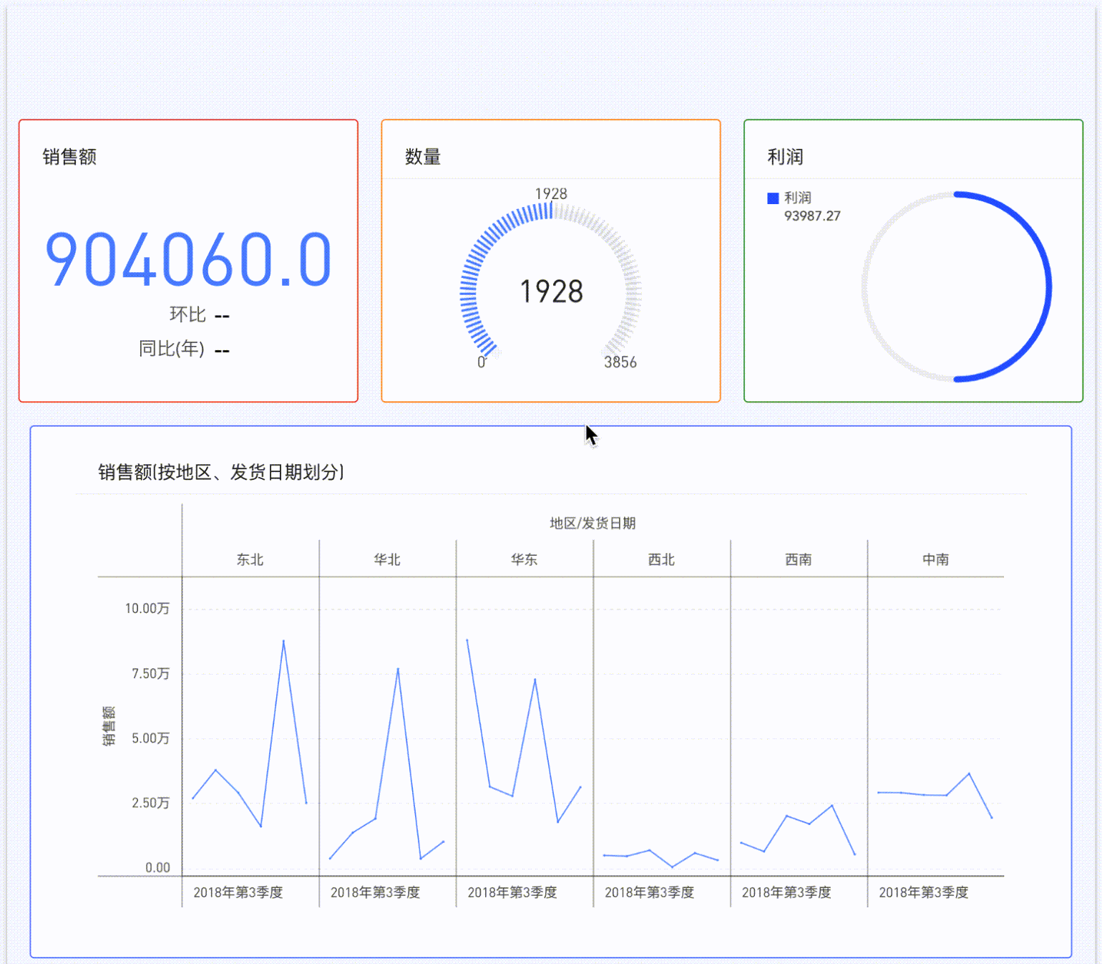Click the chart title 销售额(按地区、发货日期划分)

coord(222,472)
